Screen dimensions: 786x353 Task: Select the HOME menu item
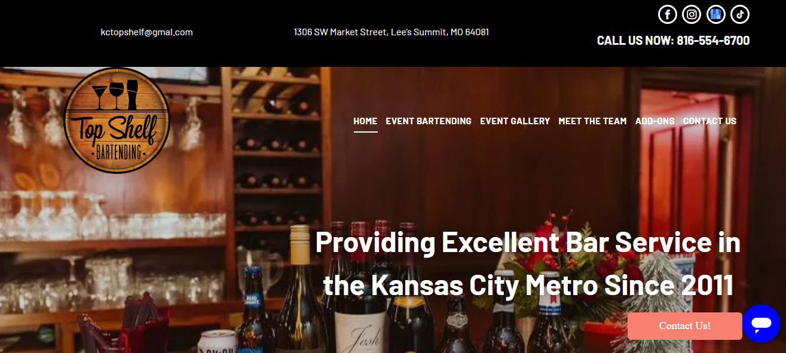tap(365, 121)
